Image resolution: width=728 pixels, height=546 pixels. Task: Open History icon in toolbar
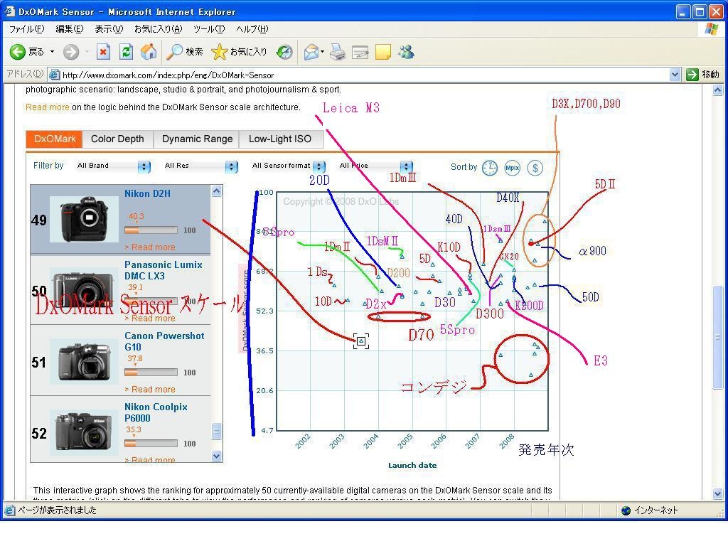click(x=284, y=51)
